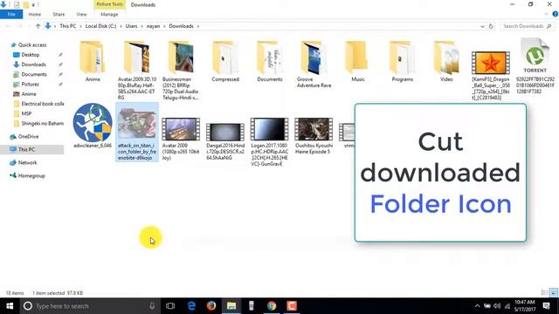Select Dangal.2016.Hindi.720p video file
The height and width of the screenshot is (314, 559).
coord(225,141)
